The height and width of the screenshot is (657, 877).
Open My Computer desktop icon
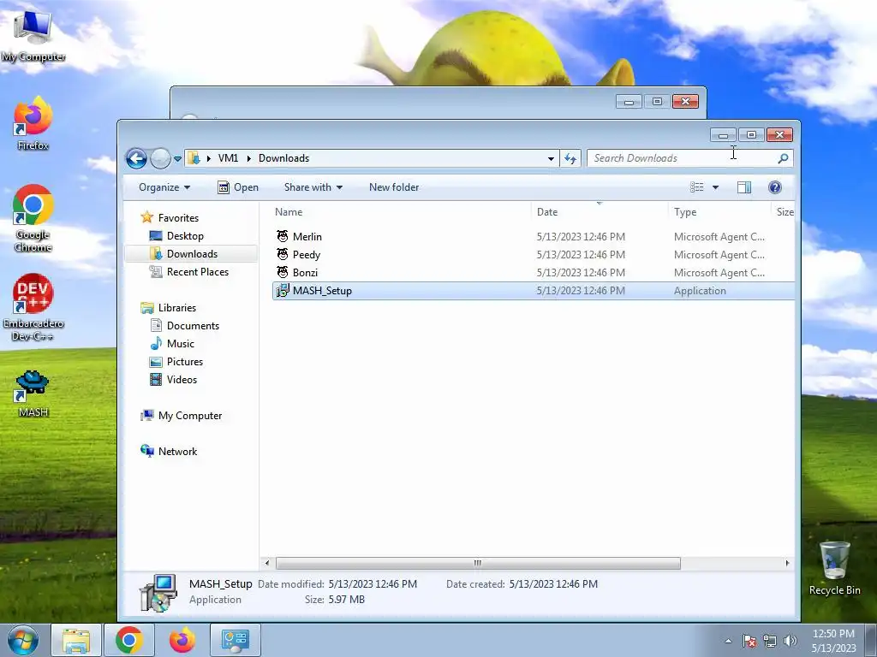pyautogui.click(x=33, y=37)
